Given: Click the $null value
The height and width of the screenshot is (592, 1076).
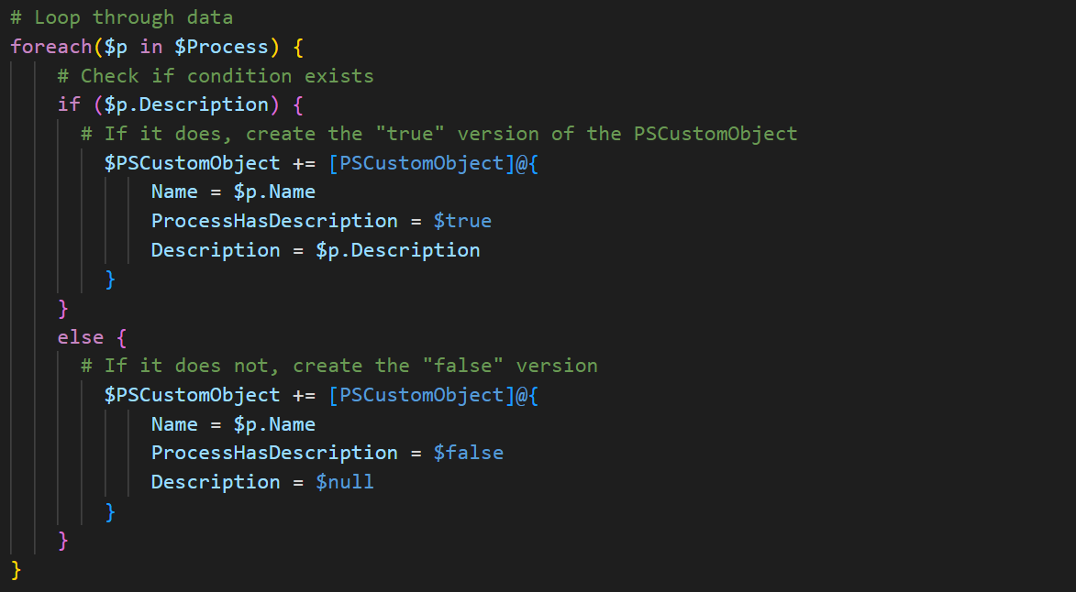Looking at the screenshot, I should point(345,482).
